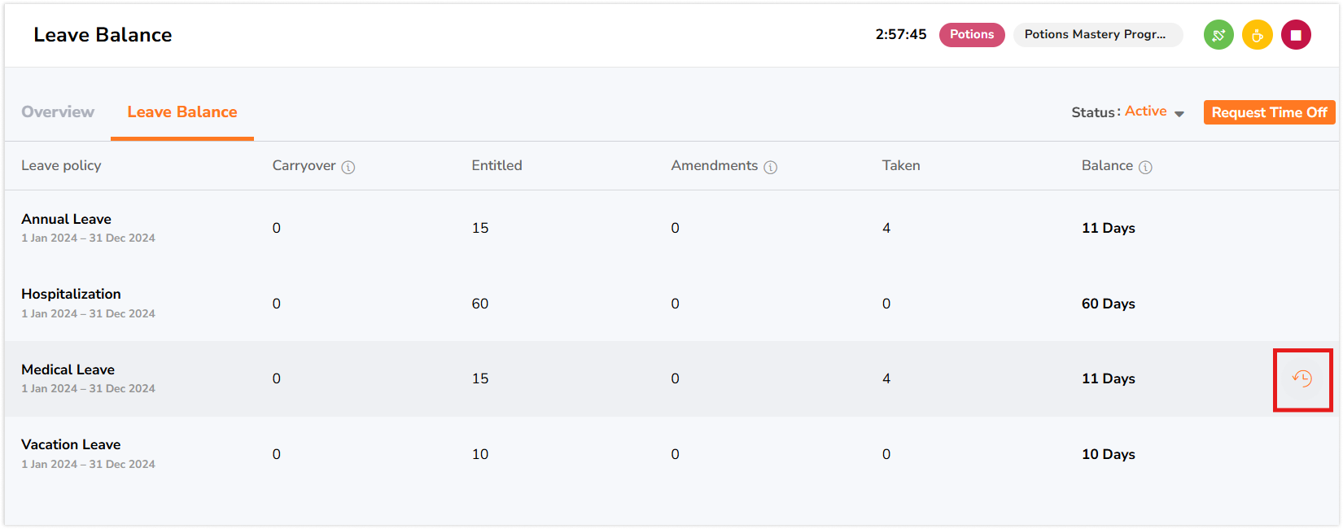Click the Request Time Off button
1343x529 pixels.
(1269, 112)
